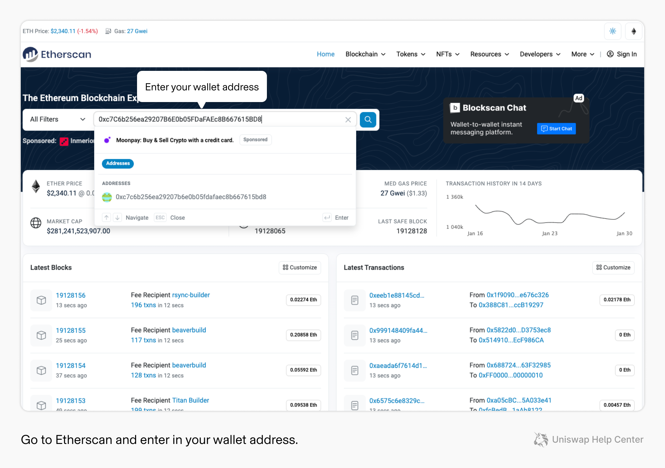View 196 txns in block
This screenshot has height=468, width=665.
click(144, 305)
